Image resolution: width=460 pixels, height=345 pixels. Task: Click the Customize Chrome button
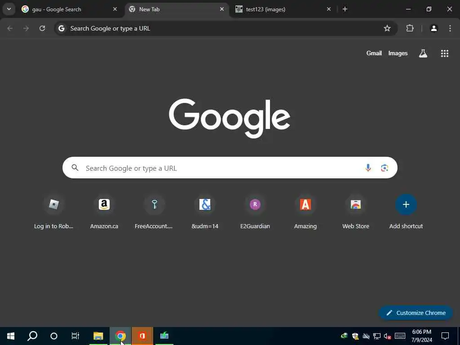click(416, 313)
